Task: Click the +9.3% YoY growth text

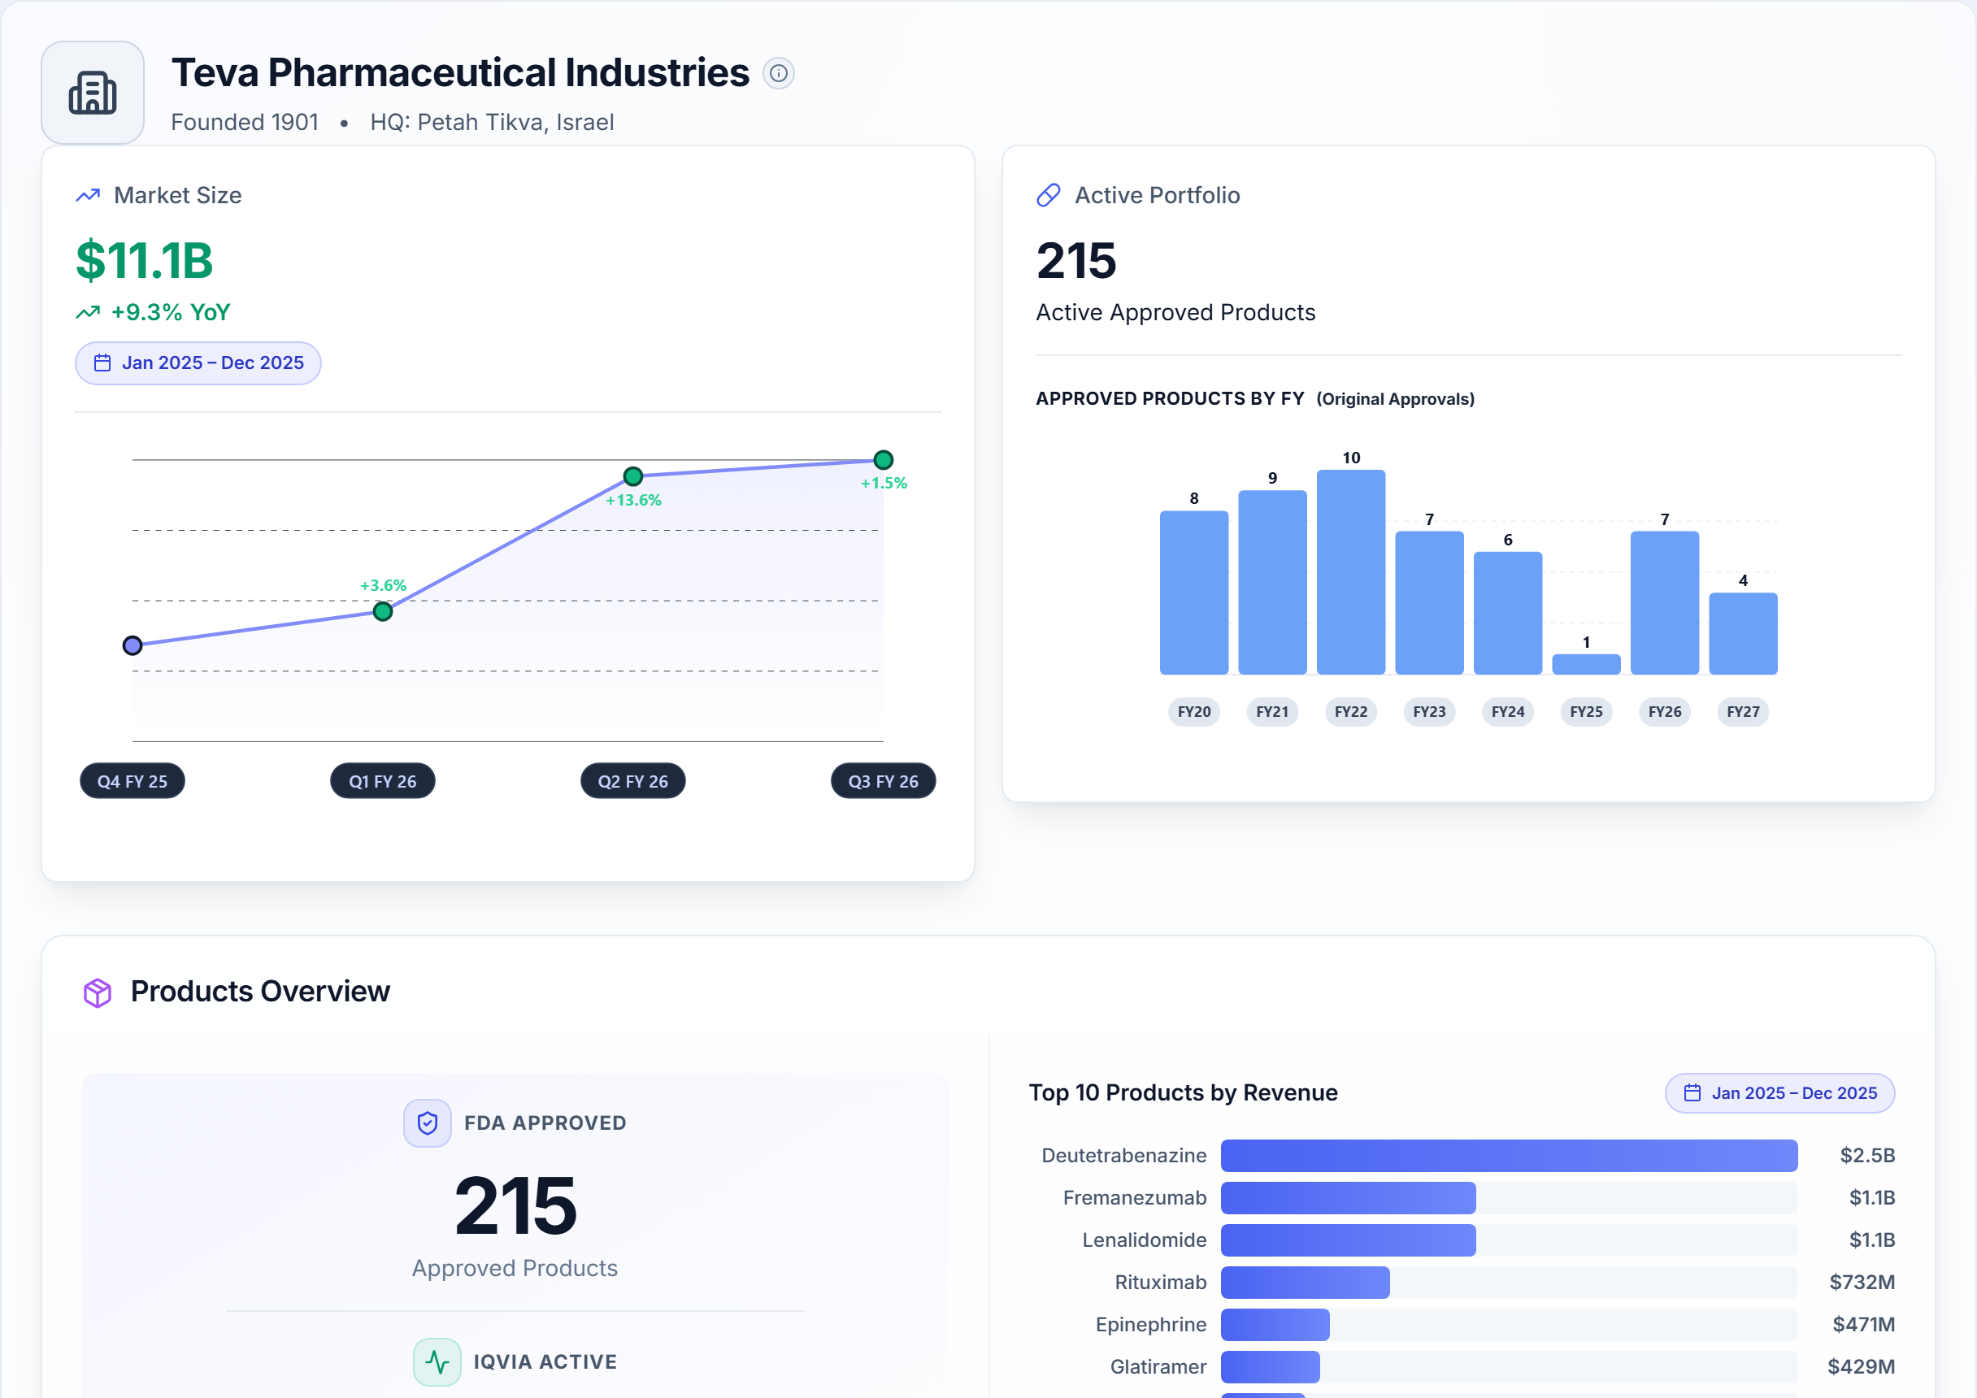Action: coord(171,312)
